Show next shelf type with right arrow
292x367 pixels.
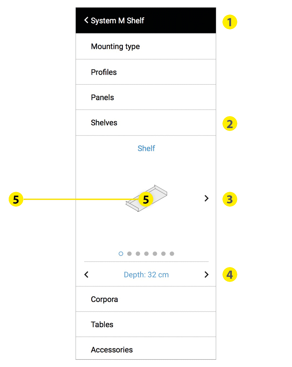207,198
